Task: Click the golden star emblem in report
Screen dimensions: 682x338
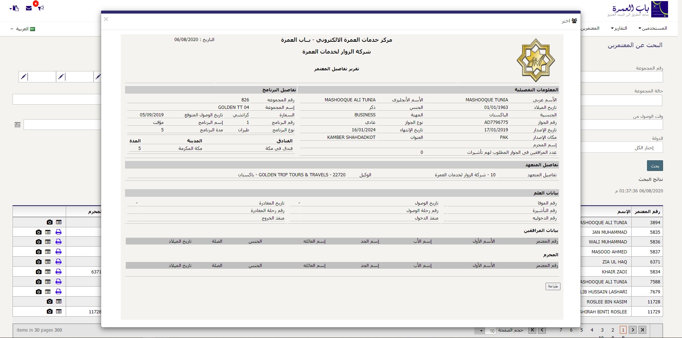Action: tap(536, 60)
